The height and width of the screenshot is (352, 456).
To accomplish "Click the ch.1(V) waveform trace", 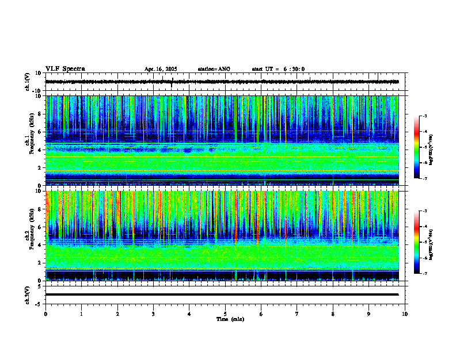I will pos(222,82).
